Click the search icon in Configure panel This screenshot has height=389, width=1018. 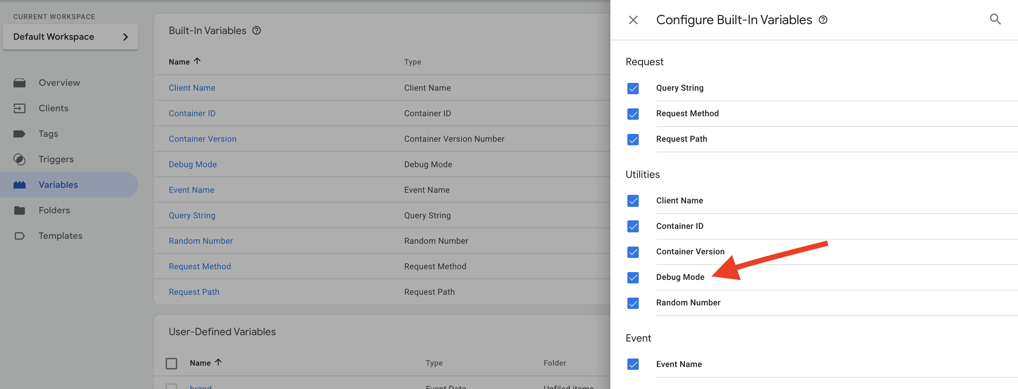coord(995,19)
